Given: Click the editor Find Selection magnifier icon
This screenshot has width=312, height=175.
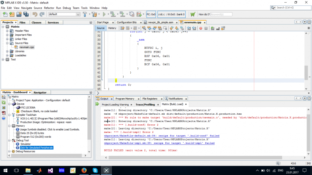Looking at the screenshot, I should [x=144, y=28].
